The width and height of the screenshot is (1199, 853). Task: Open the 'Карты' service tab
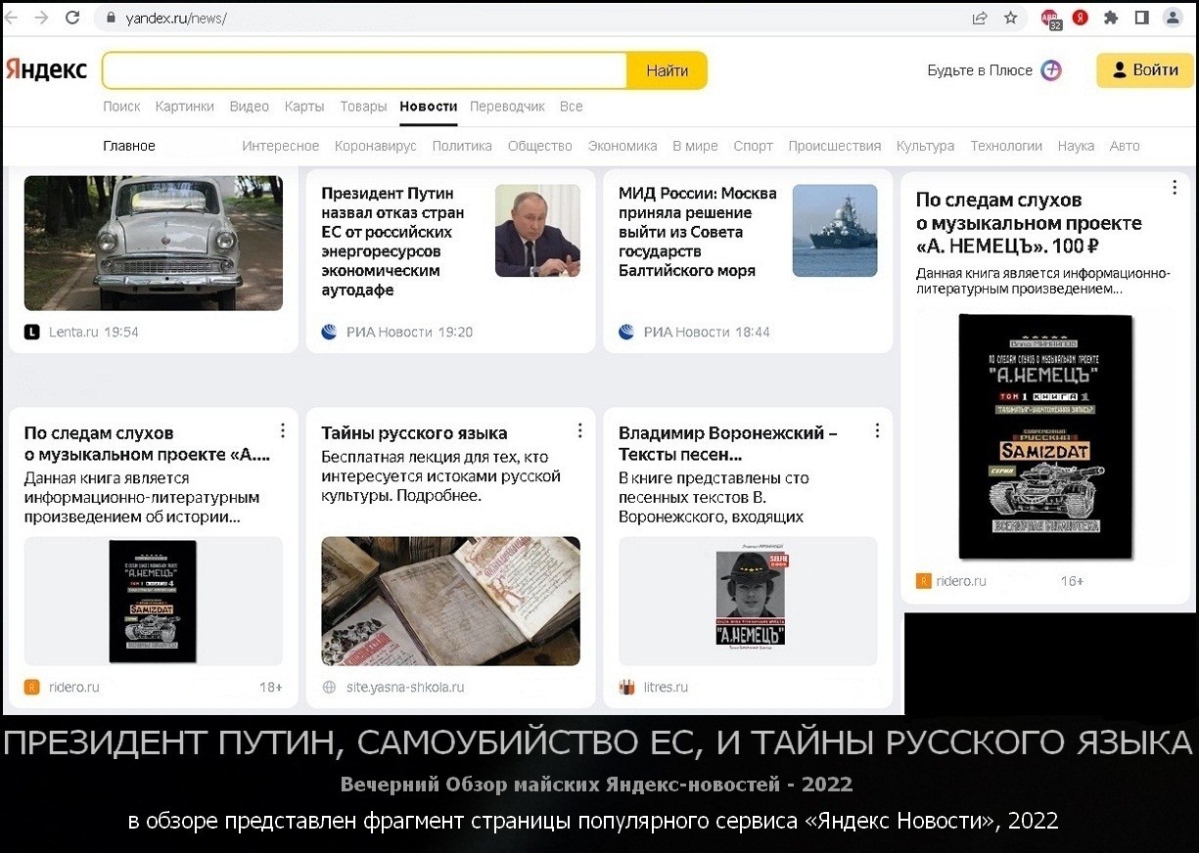tap(304, 107)
